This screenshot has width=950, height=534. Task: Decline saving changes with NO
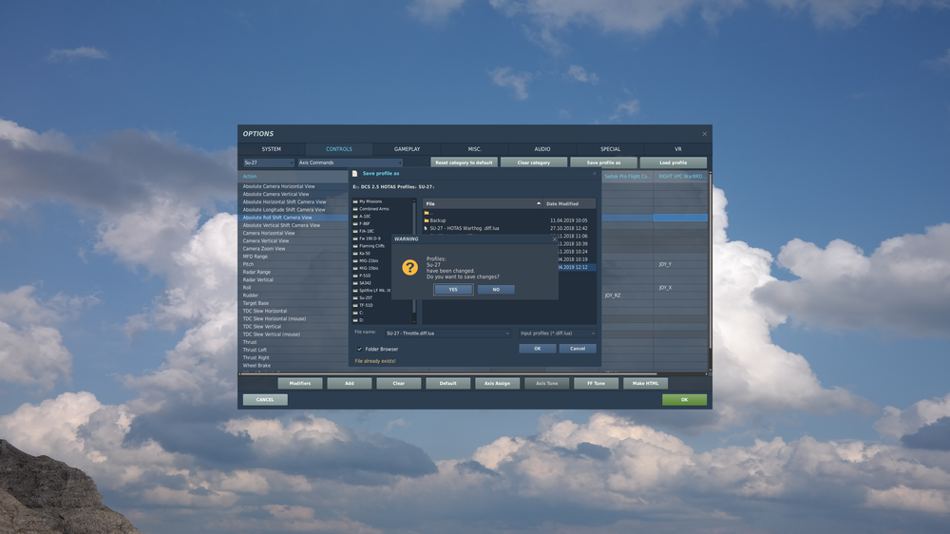click(496, 290)
